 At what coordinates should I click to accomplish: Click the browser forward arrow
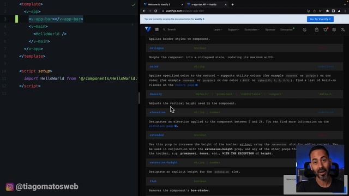point(150,11)
